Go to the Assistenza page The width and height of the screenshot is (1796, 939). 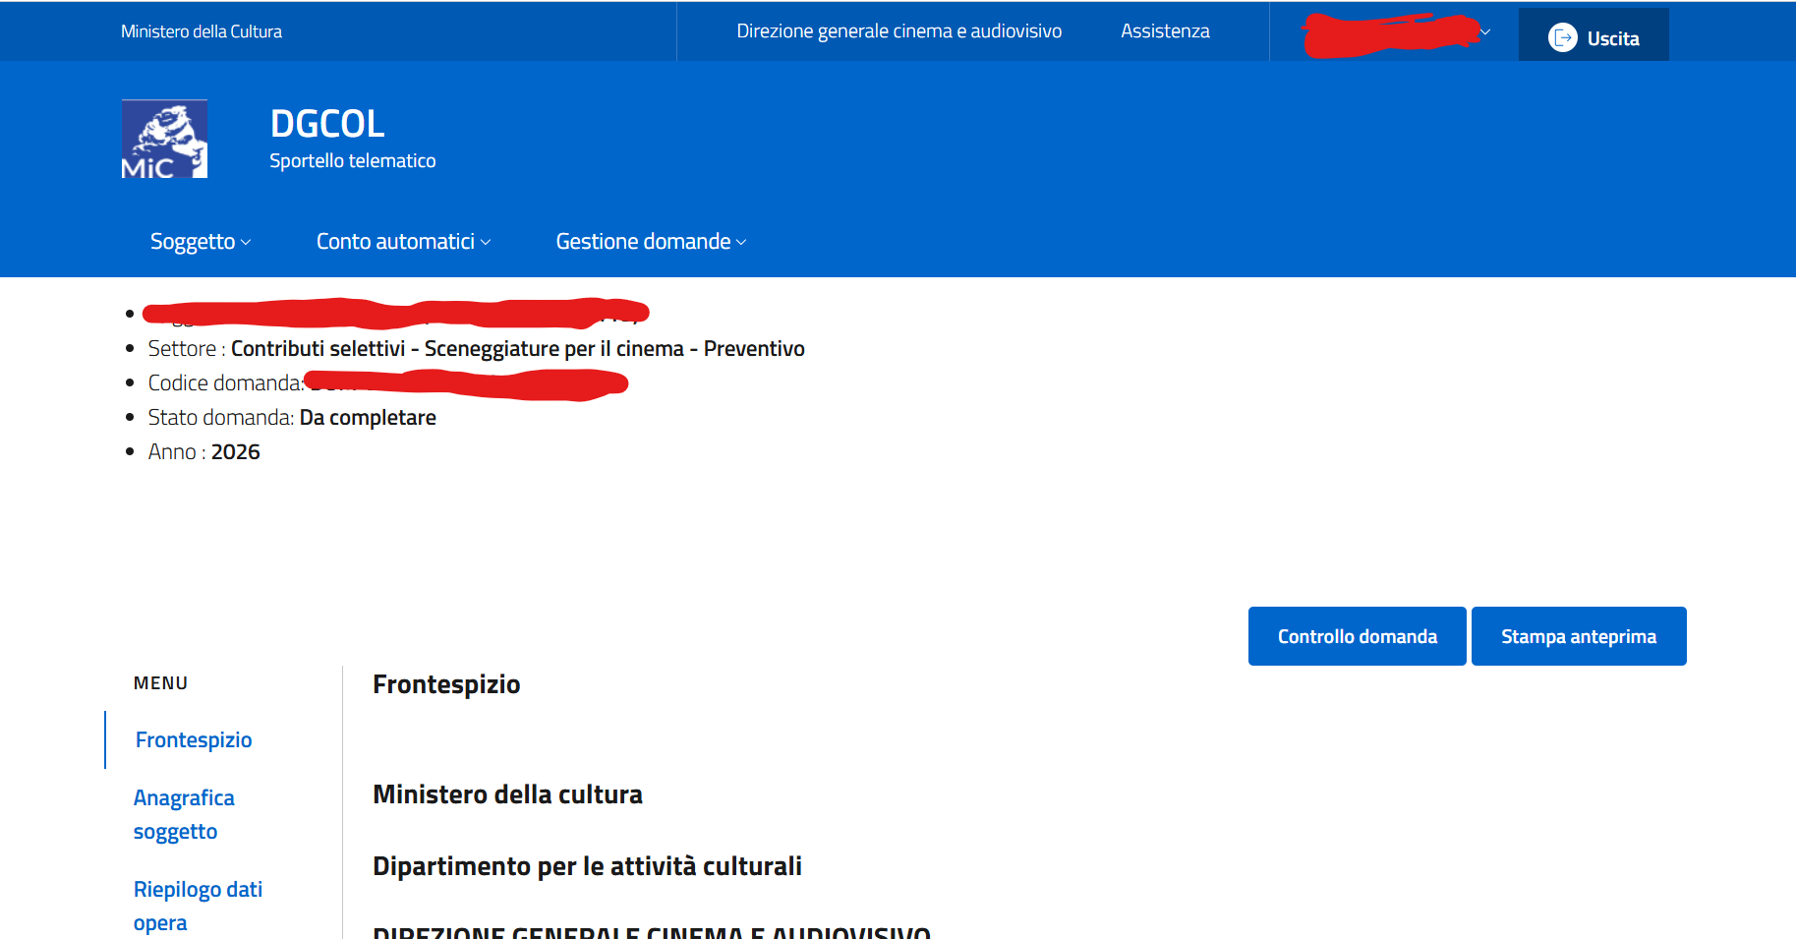(1165, 31)
